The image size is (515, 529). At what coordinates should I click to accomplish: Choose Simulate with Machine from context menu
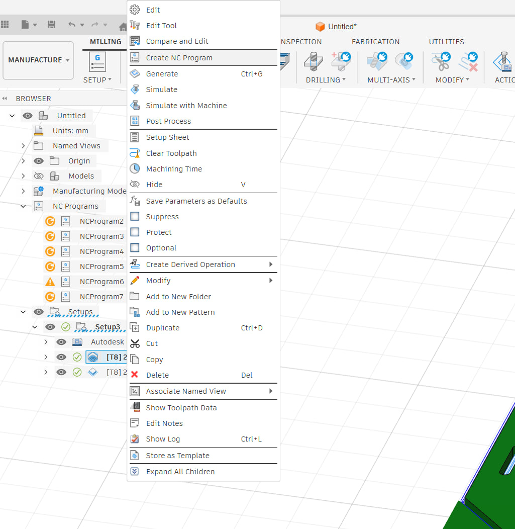[x=203, y=105]
